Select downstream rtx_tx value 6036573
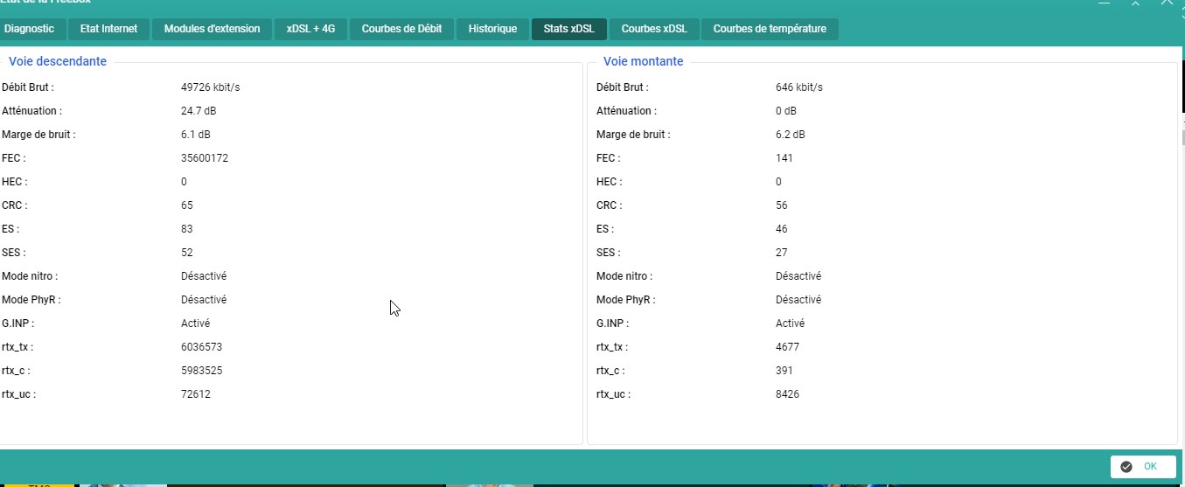This screenshot has width=1185, height=487. click(x=201, y=347)
